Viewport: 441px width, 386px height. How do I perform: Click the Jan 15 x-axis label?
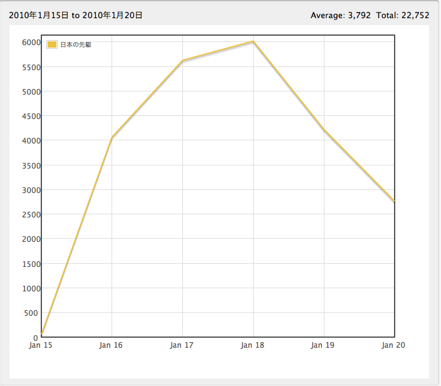click(x=41, y=345)
